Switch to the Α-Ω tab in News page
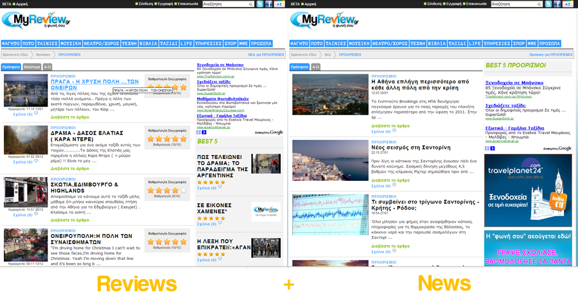Viewport: 578px width, 297px height. pyautogui.click(x=315, y=67)
